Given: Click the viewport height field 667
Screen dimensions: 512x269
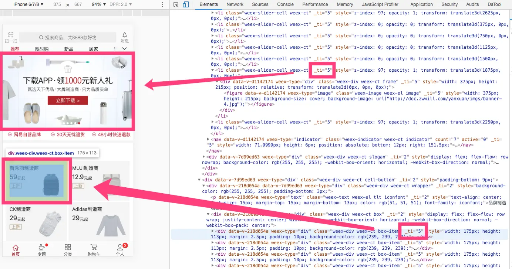Looking at the screenshot, I should point(78,4).
